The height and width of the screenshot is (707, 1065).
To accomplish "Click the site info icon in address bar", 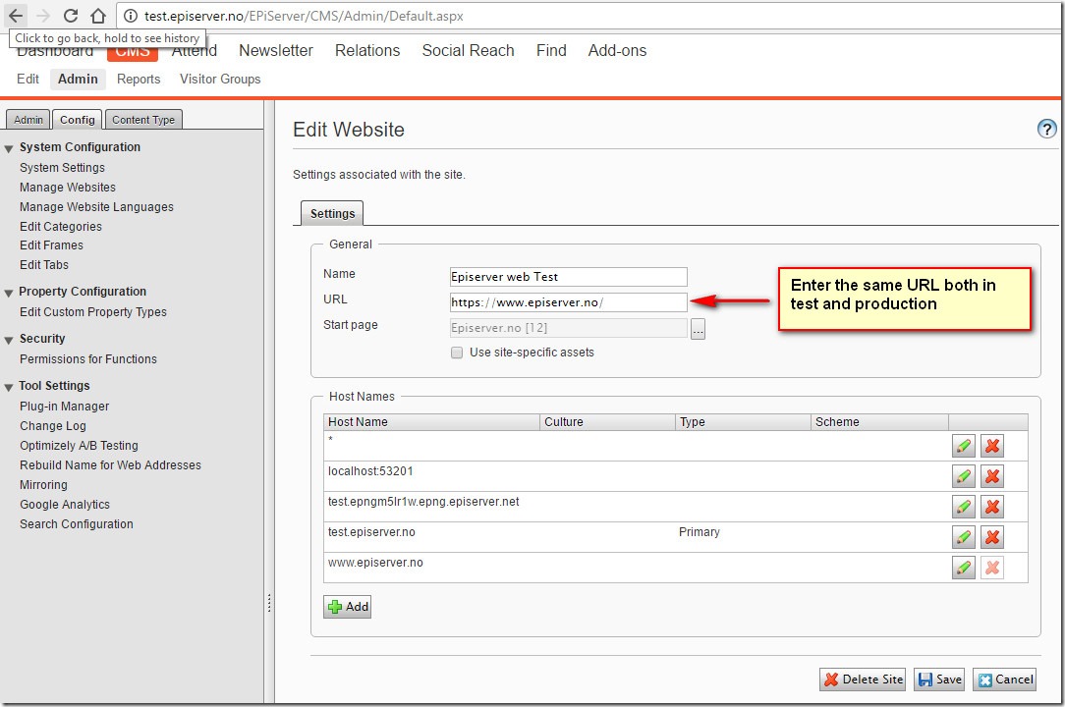I will click(x=131, y=16).
